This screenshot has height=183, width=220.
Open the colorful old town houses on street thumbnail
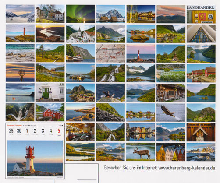pos(50,14)
